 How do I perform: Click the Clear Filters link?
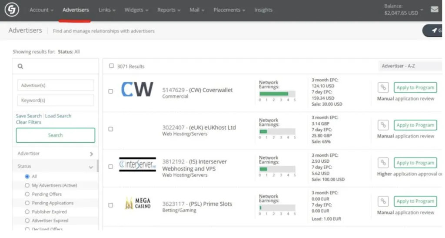[x=28, y=122]
